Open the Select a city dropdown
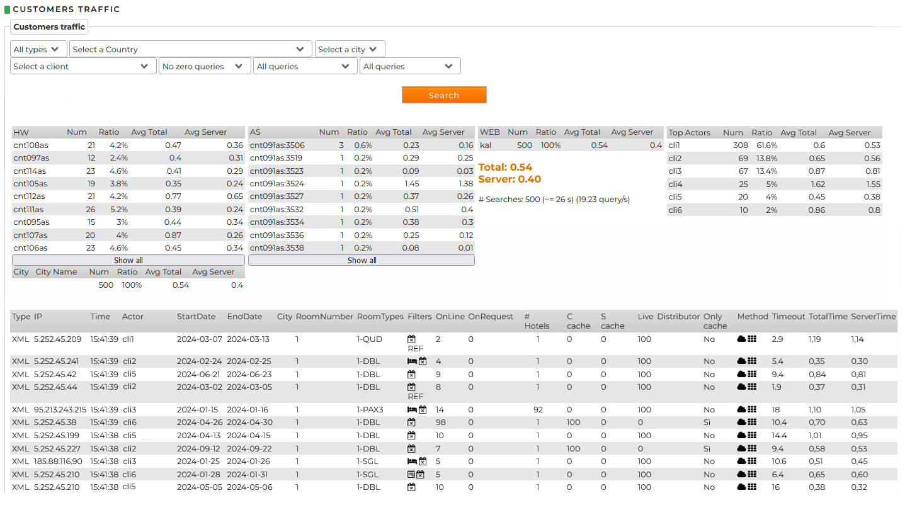This screenshot has height=510, width=917. click(x=350, y=49)
